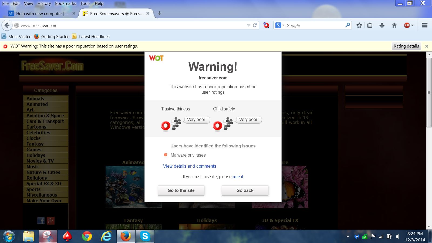Open the Most Visited bookmarks folder
Screen dimensions: 432x243
[16, 37]
